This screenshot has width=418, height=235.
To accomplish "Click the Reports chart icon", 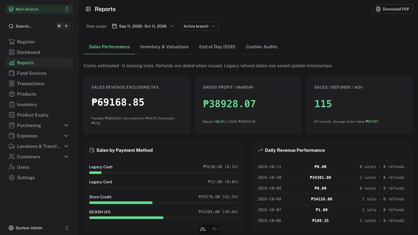I will [12, 63].
